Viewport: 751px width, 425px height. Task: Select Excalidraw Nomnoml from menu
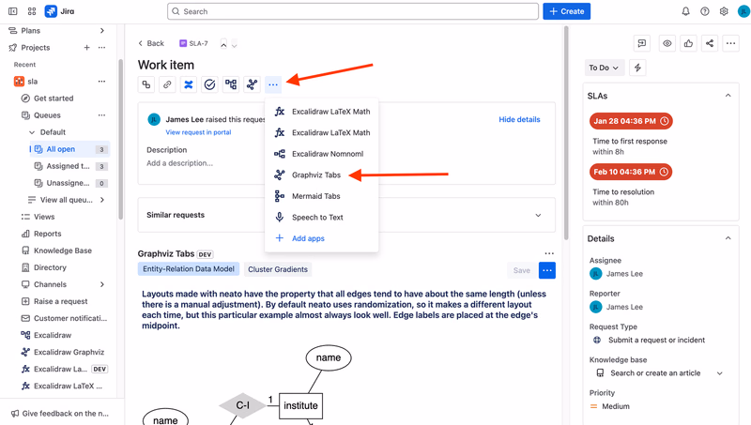[321, 154]
